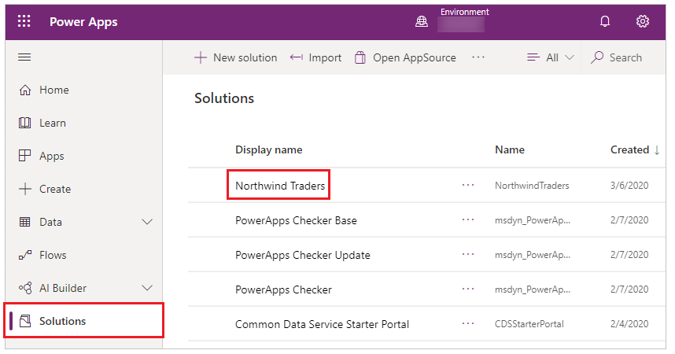
Task: Click the 2/4/2020 created date
Action: coord(629,324)
